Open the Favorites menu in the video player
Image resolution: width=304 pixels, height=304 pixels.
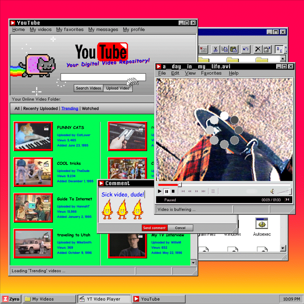[211, 73]
